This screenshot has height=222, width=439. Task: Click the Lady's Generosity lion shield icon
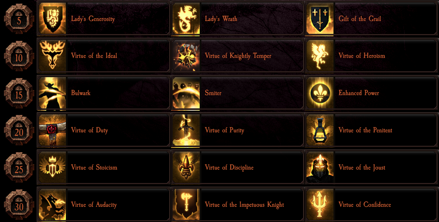(52, 19)
